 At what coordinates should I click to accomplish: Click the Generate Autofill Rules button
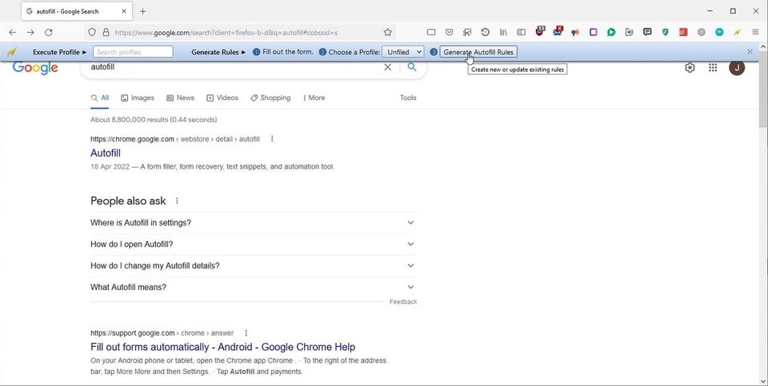click(x=478, y=52)
